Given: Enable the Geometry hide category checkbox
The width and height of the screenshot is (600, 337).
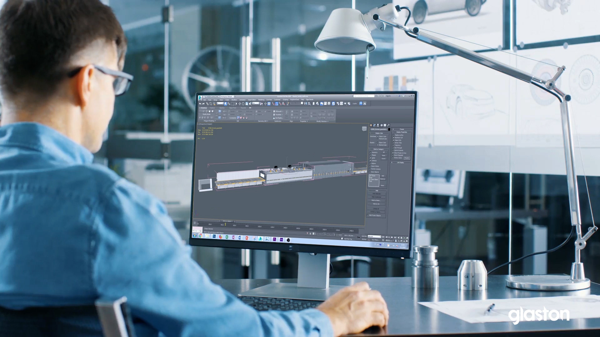Looking at the screenshot, I should pyautogui.click(x=371, y=152).
